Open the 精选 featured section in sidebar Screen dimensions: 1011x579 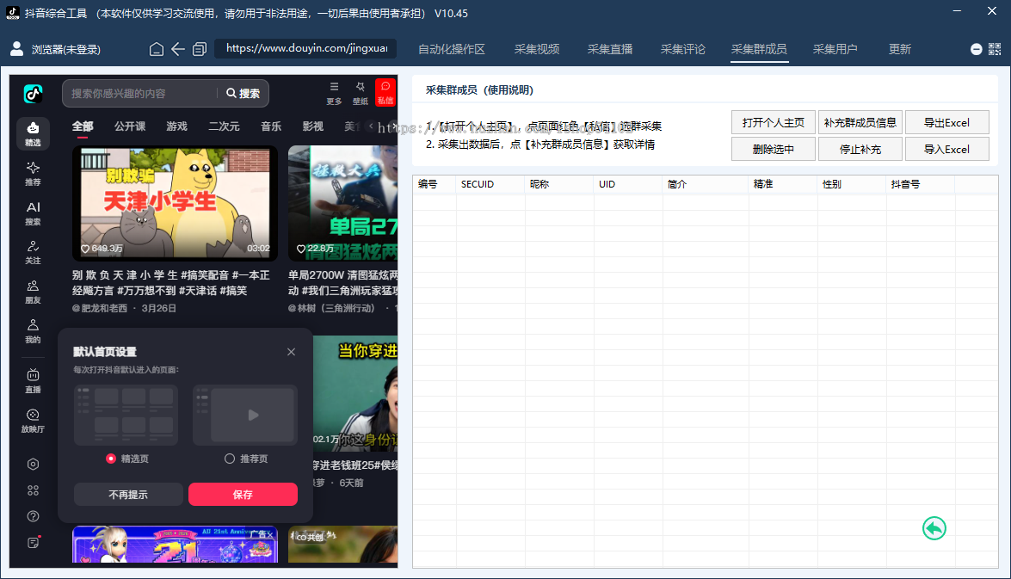click(33, 133)
